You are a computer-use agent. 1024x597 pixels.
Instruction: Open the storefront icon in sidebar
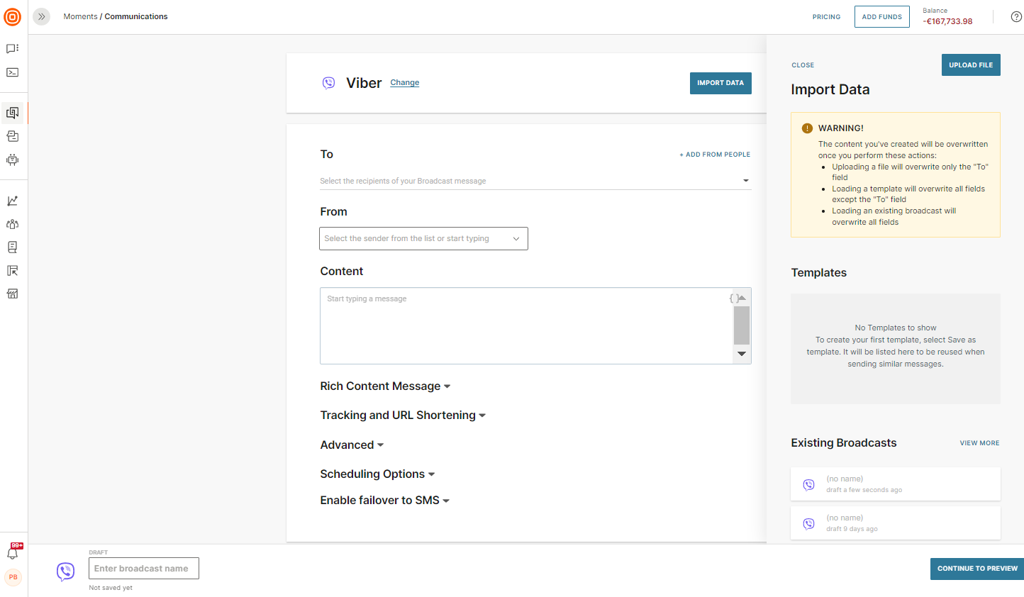coord(13,294)
